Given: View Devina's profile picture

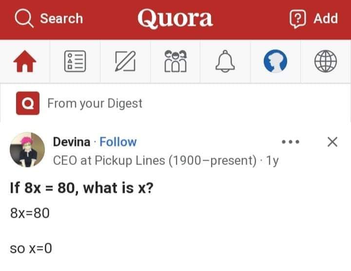Looking at the screenshot, I should click(27, 149).
